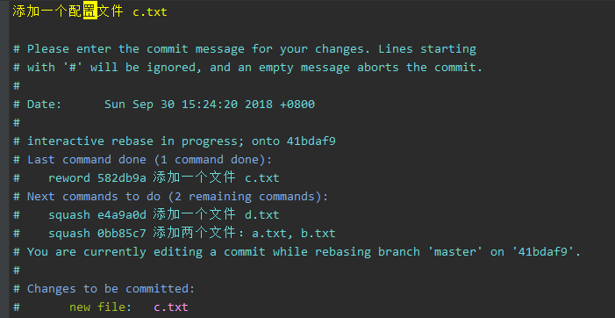
Task: Click c.txt in the commit title line
Action: 150,12
